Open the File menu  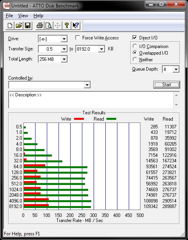click(x=9, y=16)
